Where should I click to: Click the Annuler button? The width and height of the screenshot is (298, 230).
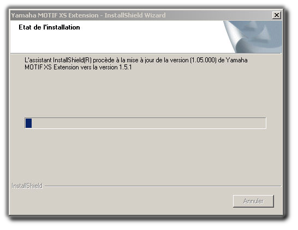tap(253, 201)
